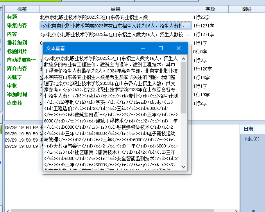This screenshot has width=265, height=212.
Task: Select the 采集内容 label
Action: pyautogui.click(x=17, y=25)
